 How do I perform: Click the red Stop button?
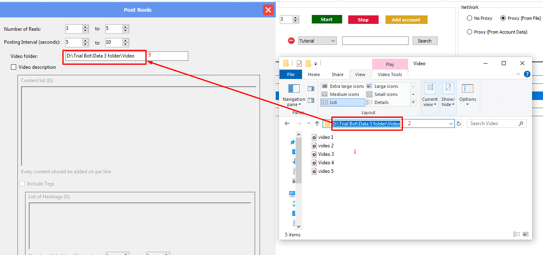[363, 19]
